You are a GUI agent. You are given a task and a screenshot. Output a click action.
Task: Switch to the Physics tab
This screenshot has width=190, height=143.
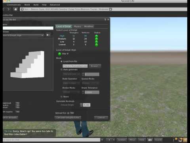coord(78,27)
